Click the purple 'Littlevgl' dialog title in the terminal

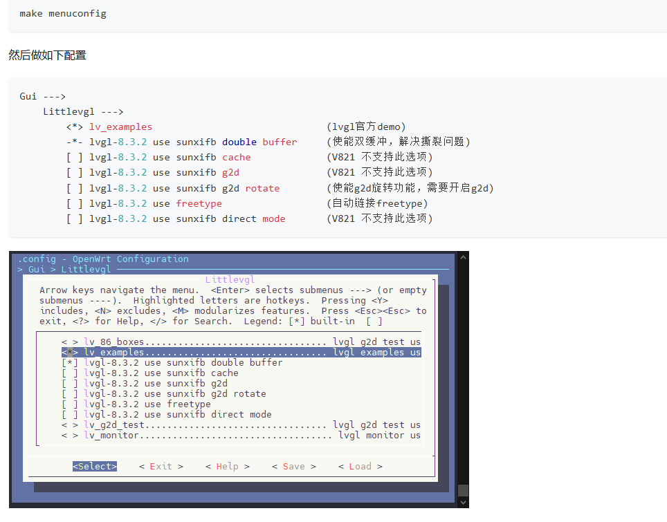pos(230,280)
